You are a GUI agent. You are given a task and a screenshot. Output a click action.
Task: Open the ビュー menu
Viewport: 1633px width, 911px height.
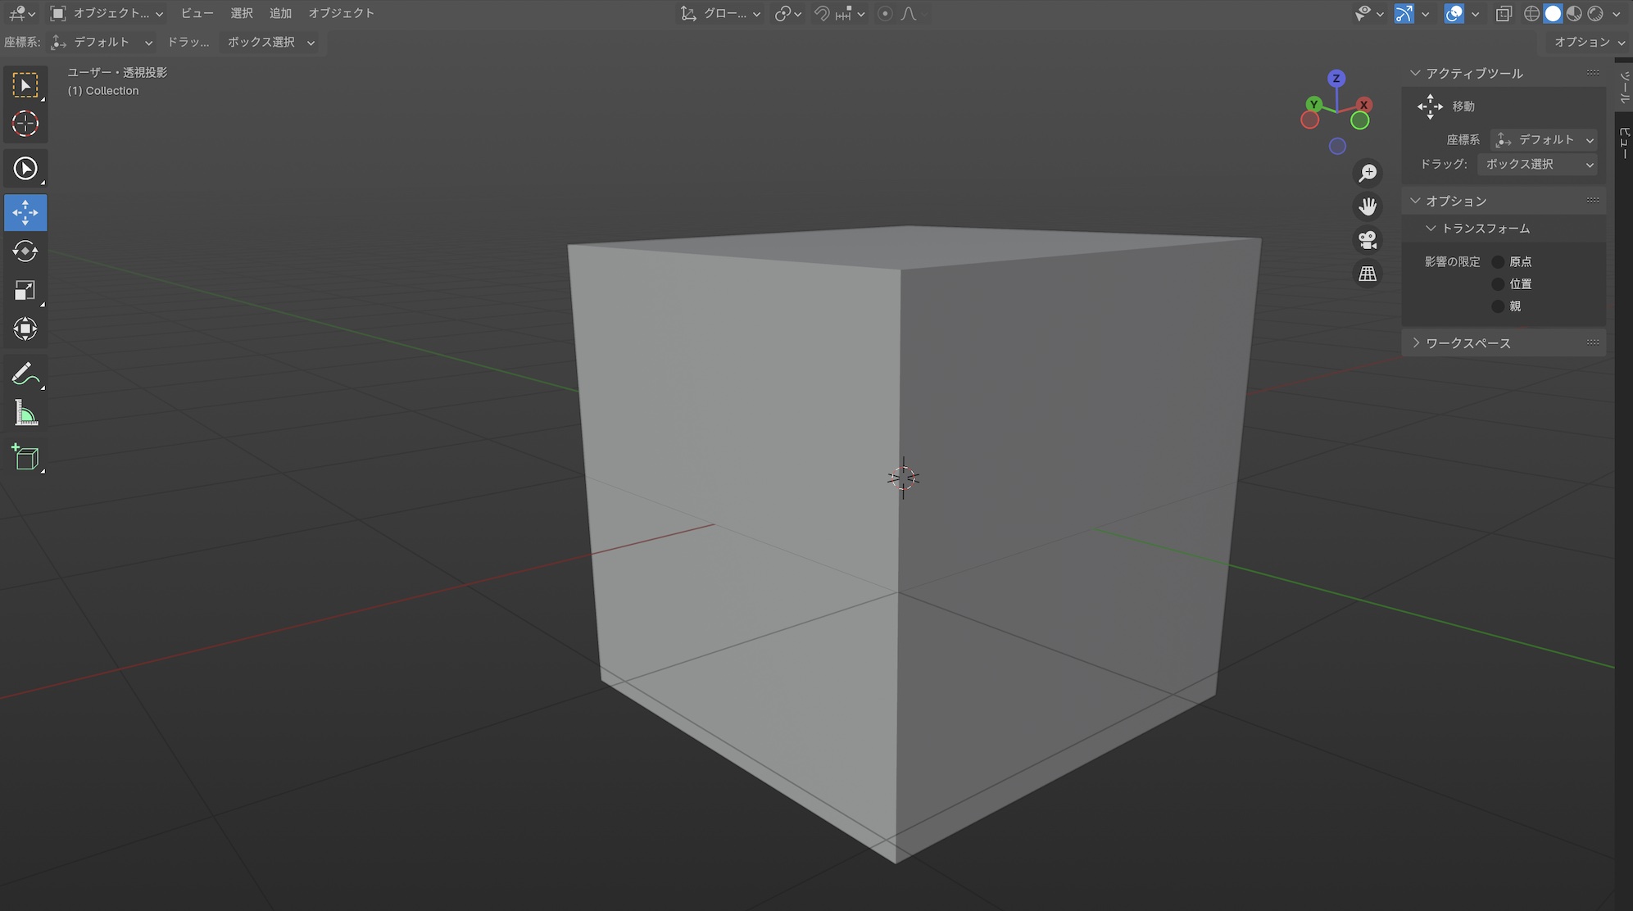tap(197, 13)
